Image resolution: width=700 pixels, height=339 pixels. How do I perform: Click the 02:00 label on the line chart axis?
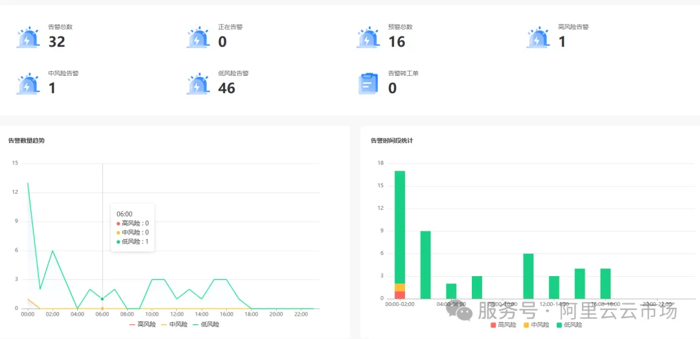coord(52,314)
